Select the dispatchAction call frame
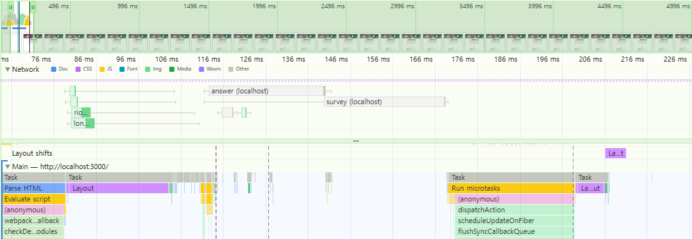The width and height of the screenshot is (692, 239). (514, 210)
